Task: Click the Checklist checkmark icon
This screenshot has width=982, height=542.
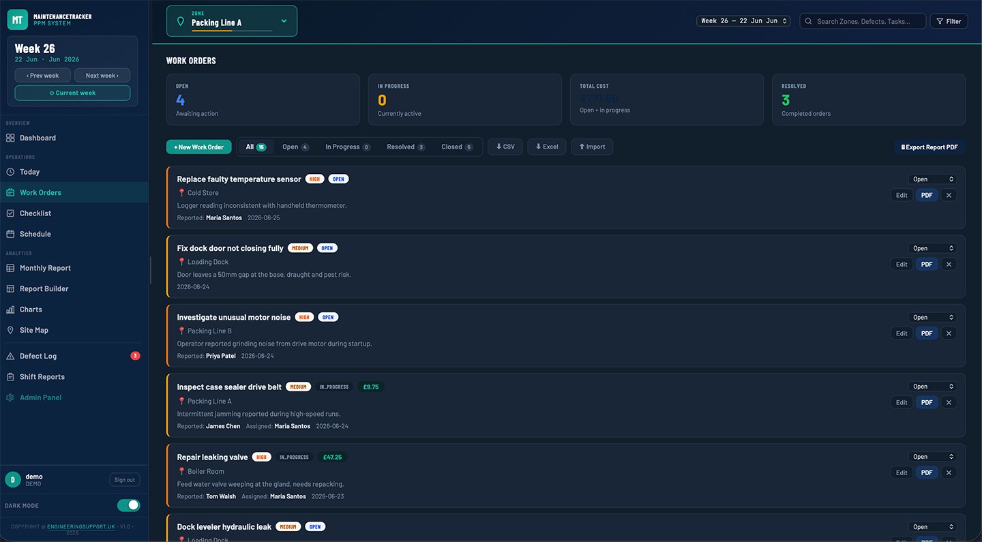Action: [10, 213]
